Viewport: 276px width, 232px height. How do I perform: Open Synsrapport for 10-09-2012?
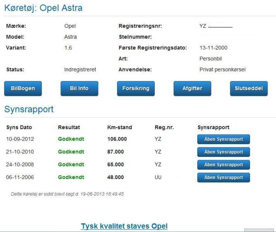224,139
